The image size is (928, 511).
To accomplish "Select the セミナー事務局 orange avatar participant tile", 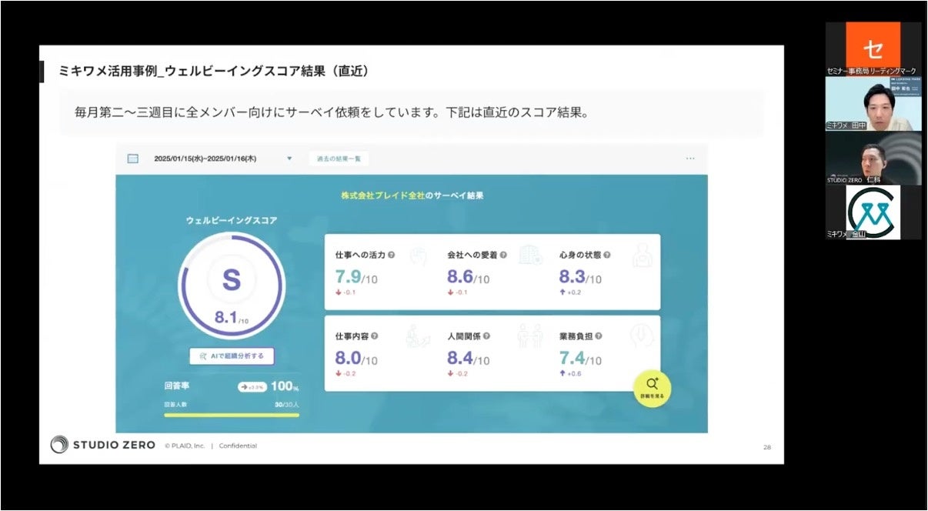I will pos(873,49).
